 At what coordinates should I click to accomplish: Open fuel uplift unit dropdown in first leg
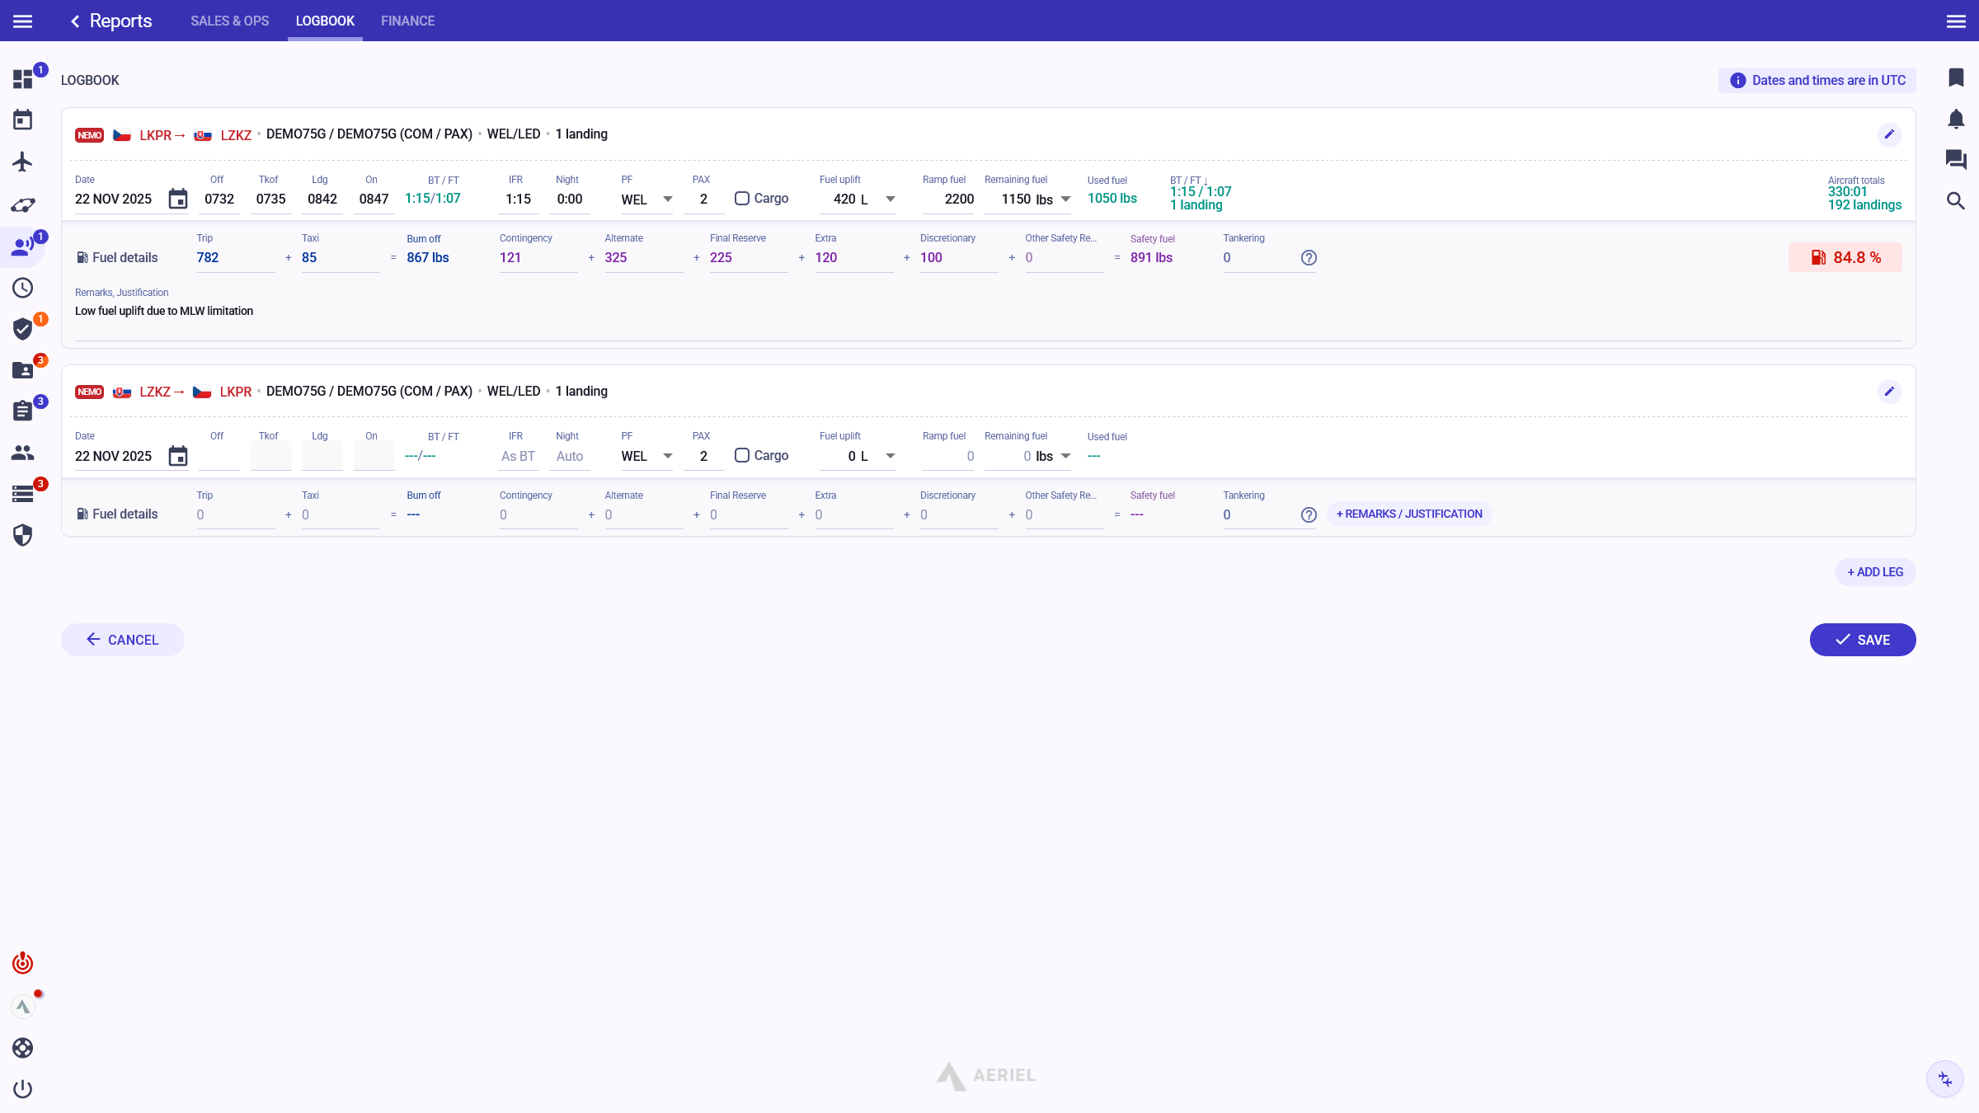click(x=890, y=200)
